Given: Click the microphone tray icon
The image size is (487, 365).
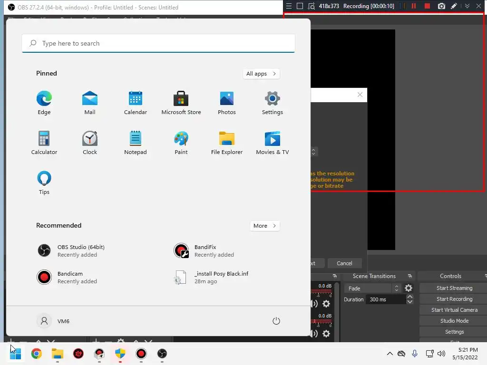Looking at the screenshot, I should coord(415,354).
